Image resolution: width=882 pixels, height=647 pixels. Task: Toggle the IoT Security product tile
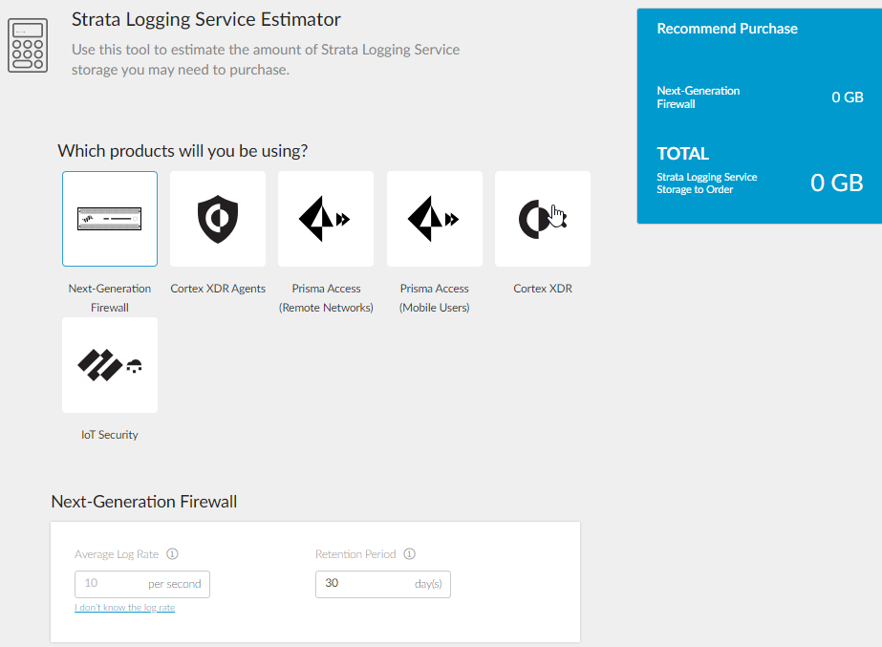click(x=110, y=365)
